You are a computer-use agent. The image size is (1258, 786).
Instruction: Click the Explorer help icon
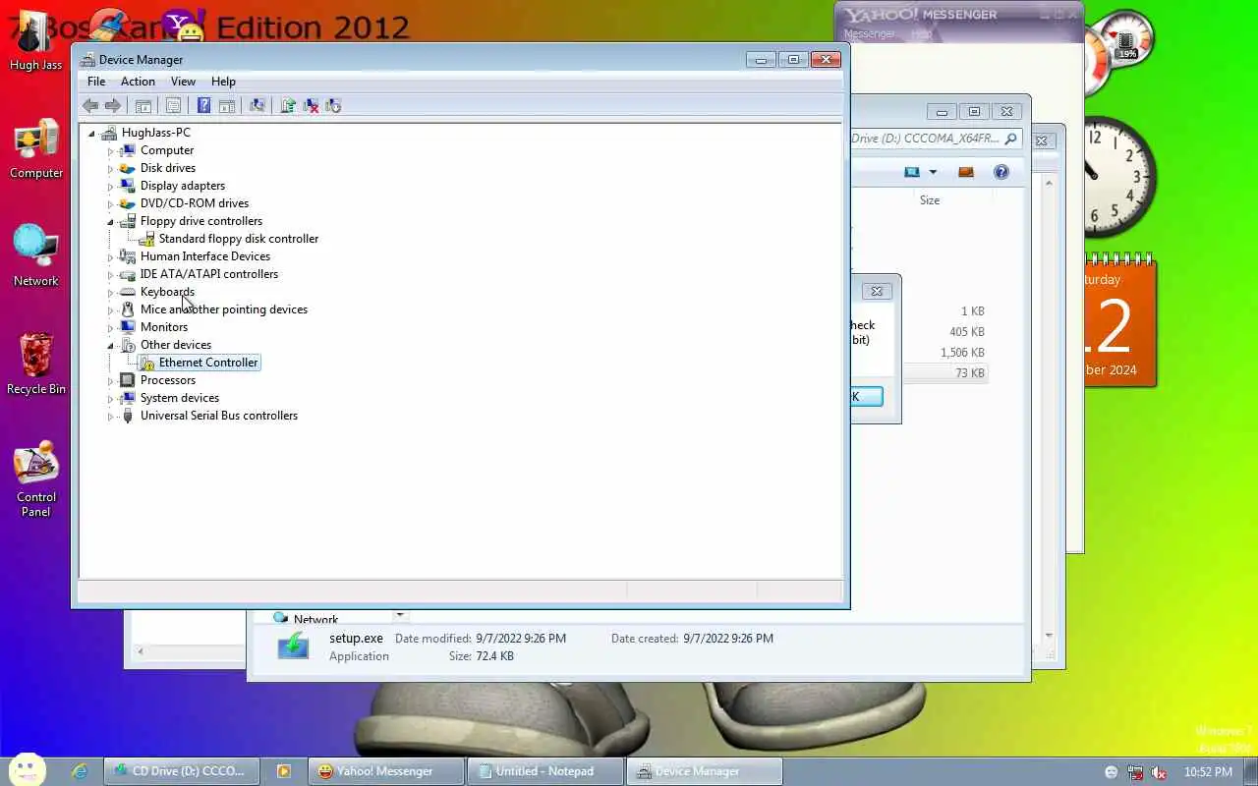(x=1001, y=172)
